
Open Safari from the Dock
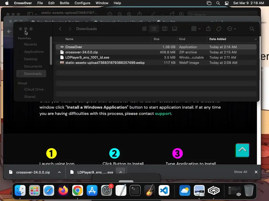pos(49,190)
